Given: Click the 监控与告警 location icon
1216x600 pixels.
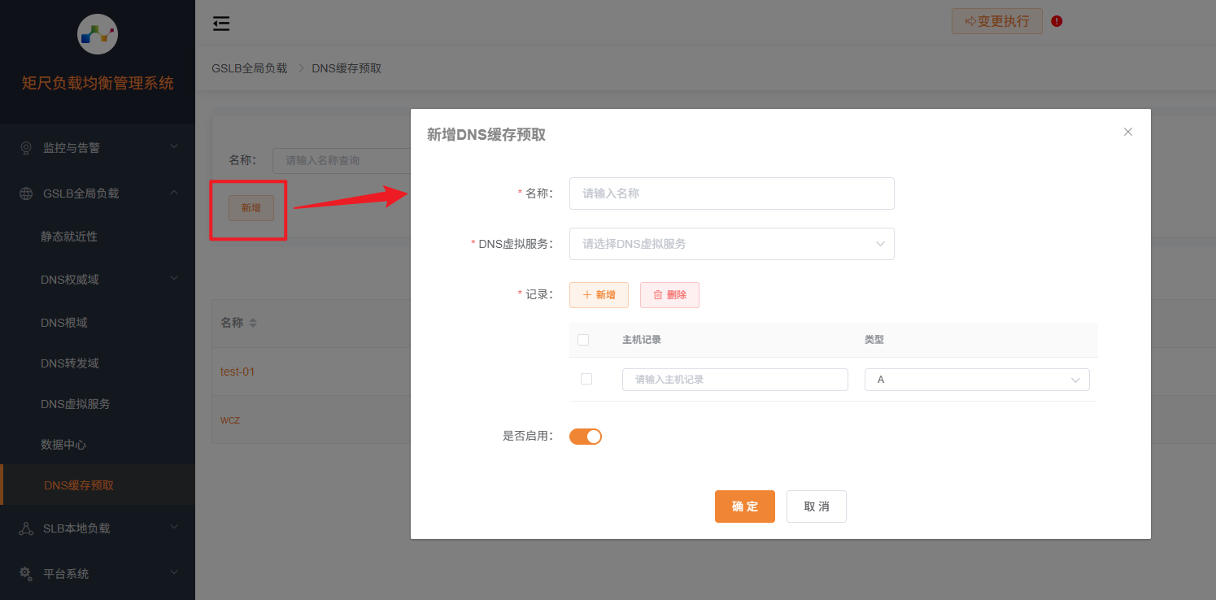Looking at the screenshot, I should point(26,148).
